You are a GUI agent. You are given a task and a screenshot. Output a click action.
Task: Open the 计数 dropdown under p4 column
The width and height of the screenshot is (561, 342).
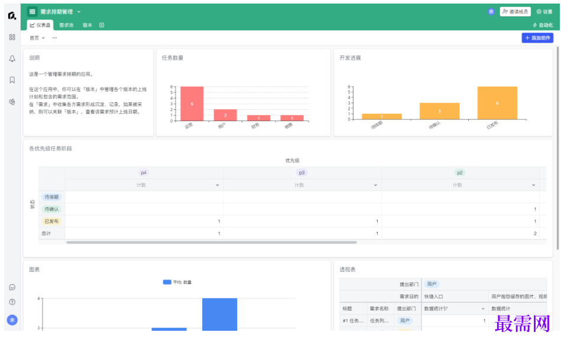point(217,185)
